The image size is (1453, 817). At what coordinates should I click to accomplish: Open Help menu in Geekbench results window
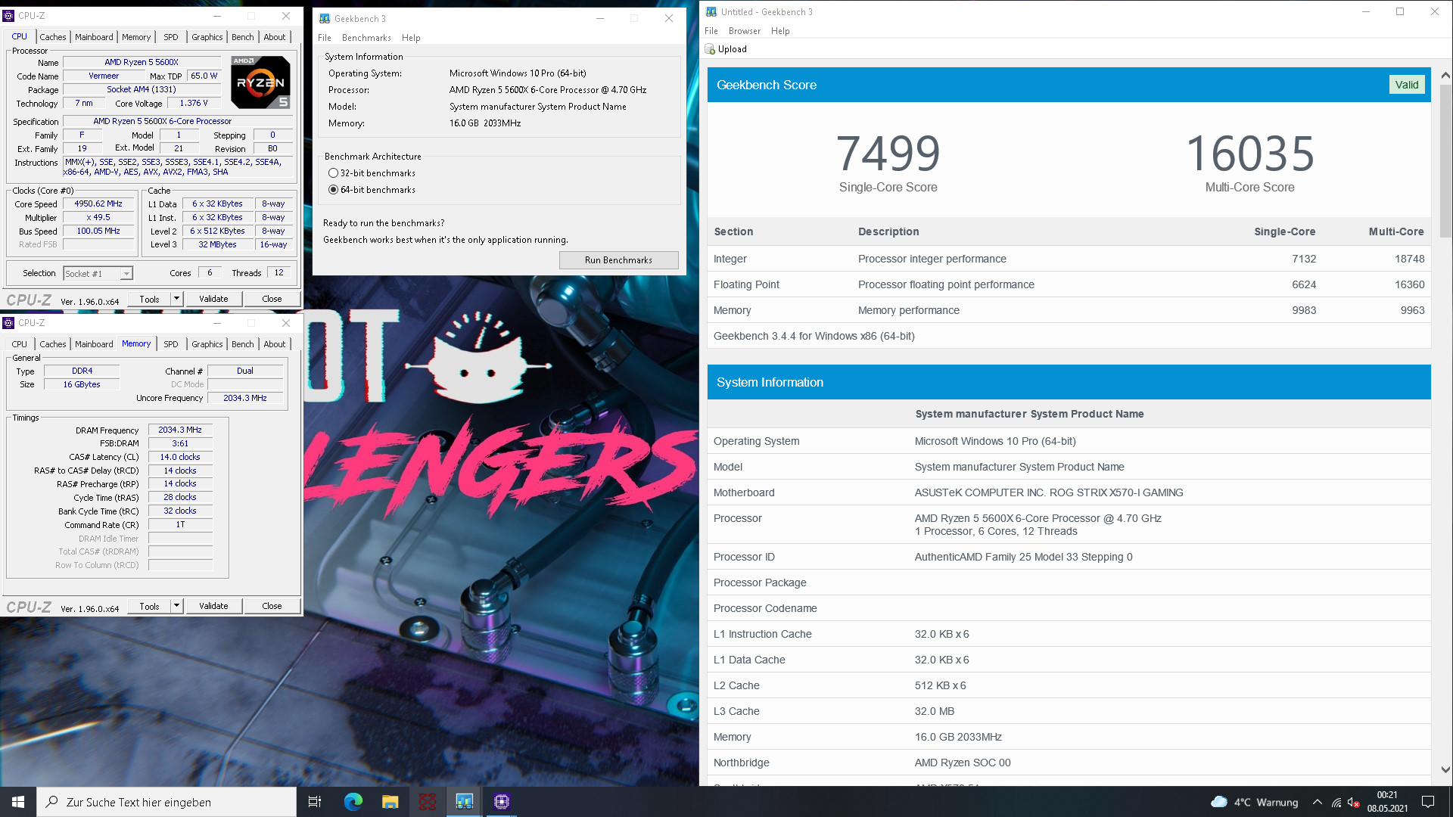click(780, 31)
